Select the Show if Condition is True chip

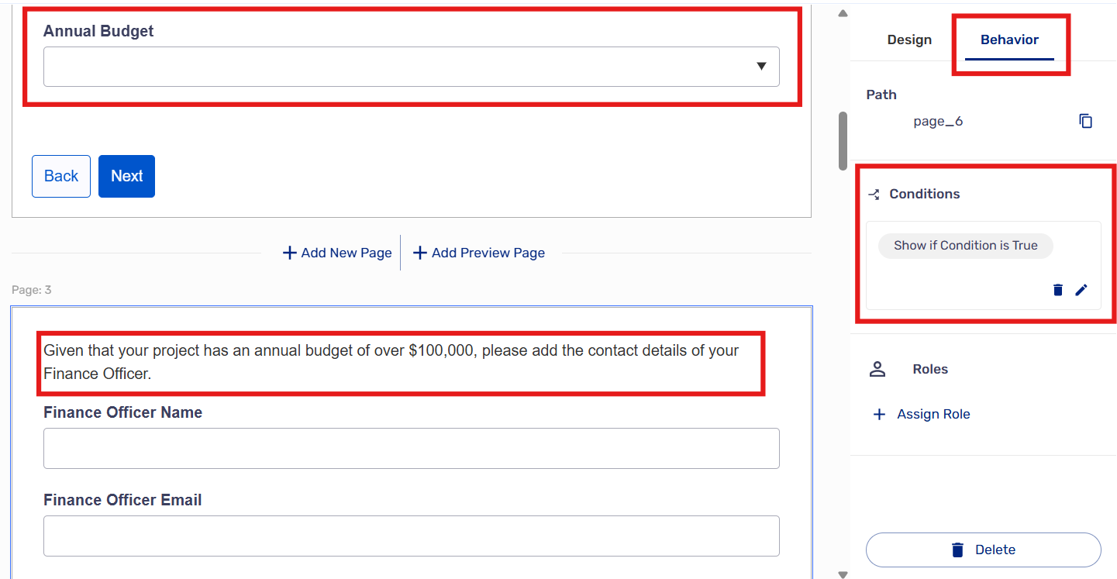point(965,246)
